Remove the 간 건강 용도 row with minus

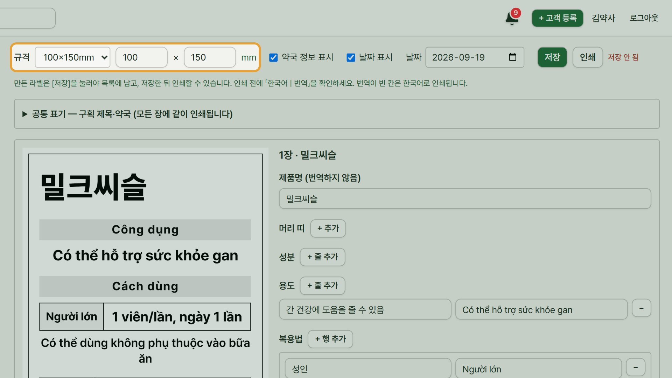click(x=642, y=308)
